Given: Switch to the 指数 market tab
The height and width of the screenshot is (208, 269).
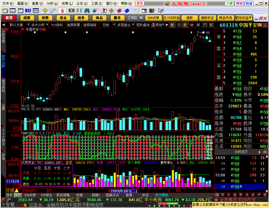Looking at the screenshot, I should point(45,18).
